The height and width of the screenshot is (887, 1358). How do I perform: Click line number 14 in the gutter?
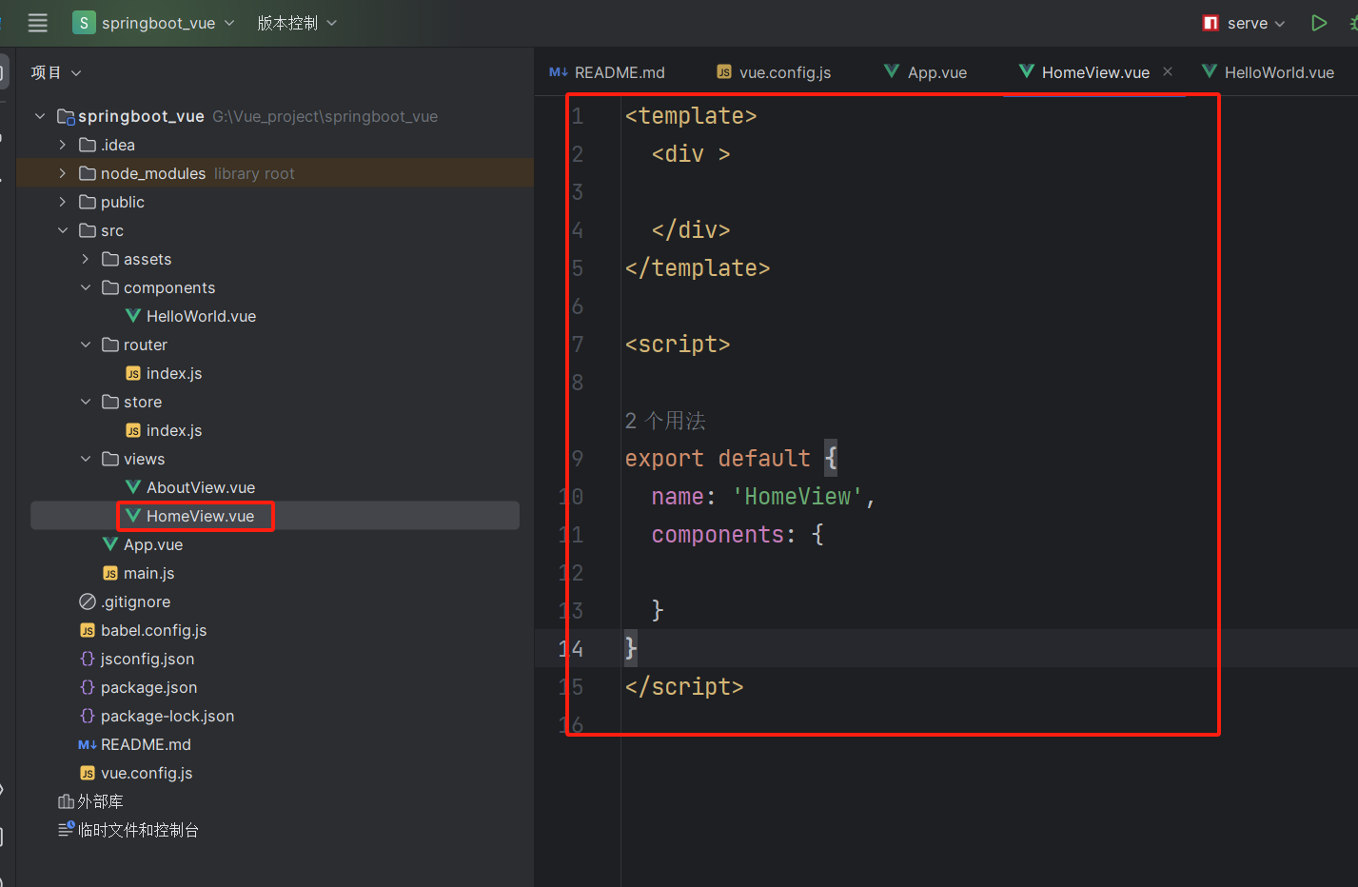click(x=571, y=649)
